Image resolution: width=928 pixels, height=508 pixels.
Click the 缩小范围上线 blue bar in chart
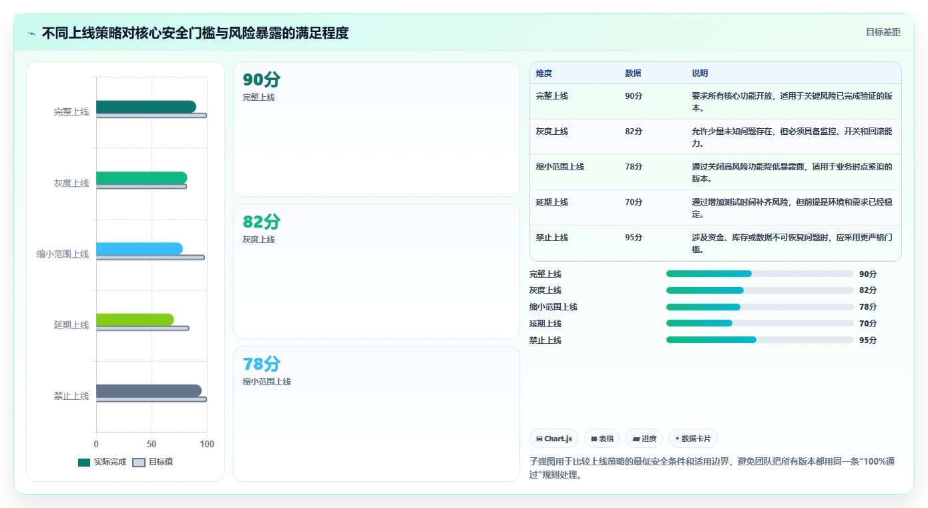tap(140, 249)
